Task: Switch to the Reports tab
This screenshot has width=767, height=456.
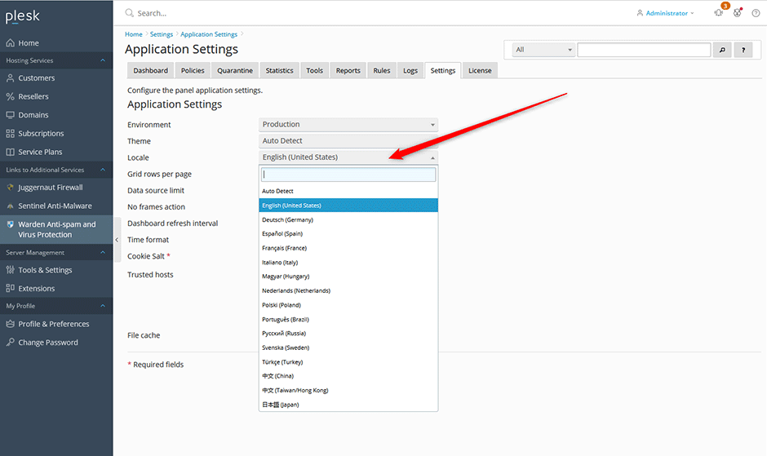Action: point(348,70)
